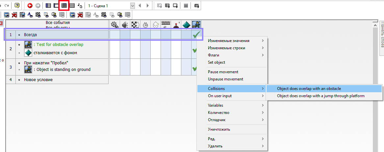The image size is (384, 152).
Task: Click the red back arrow button
Action: click(x=30, y=6)
